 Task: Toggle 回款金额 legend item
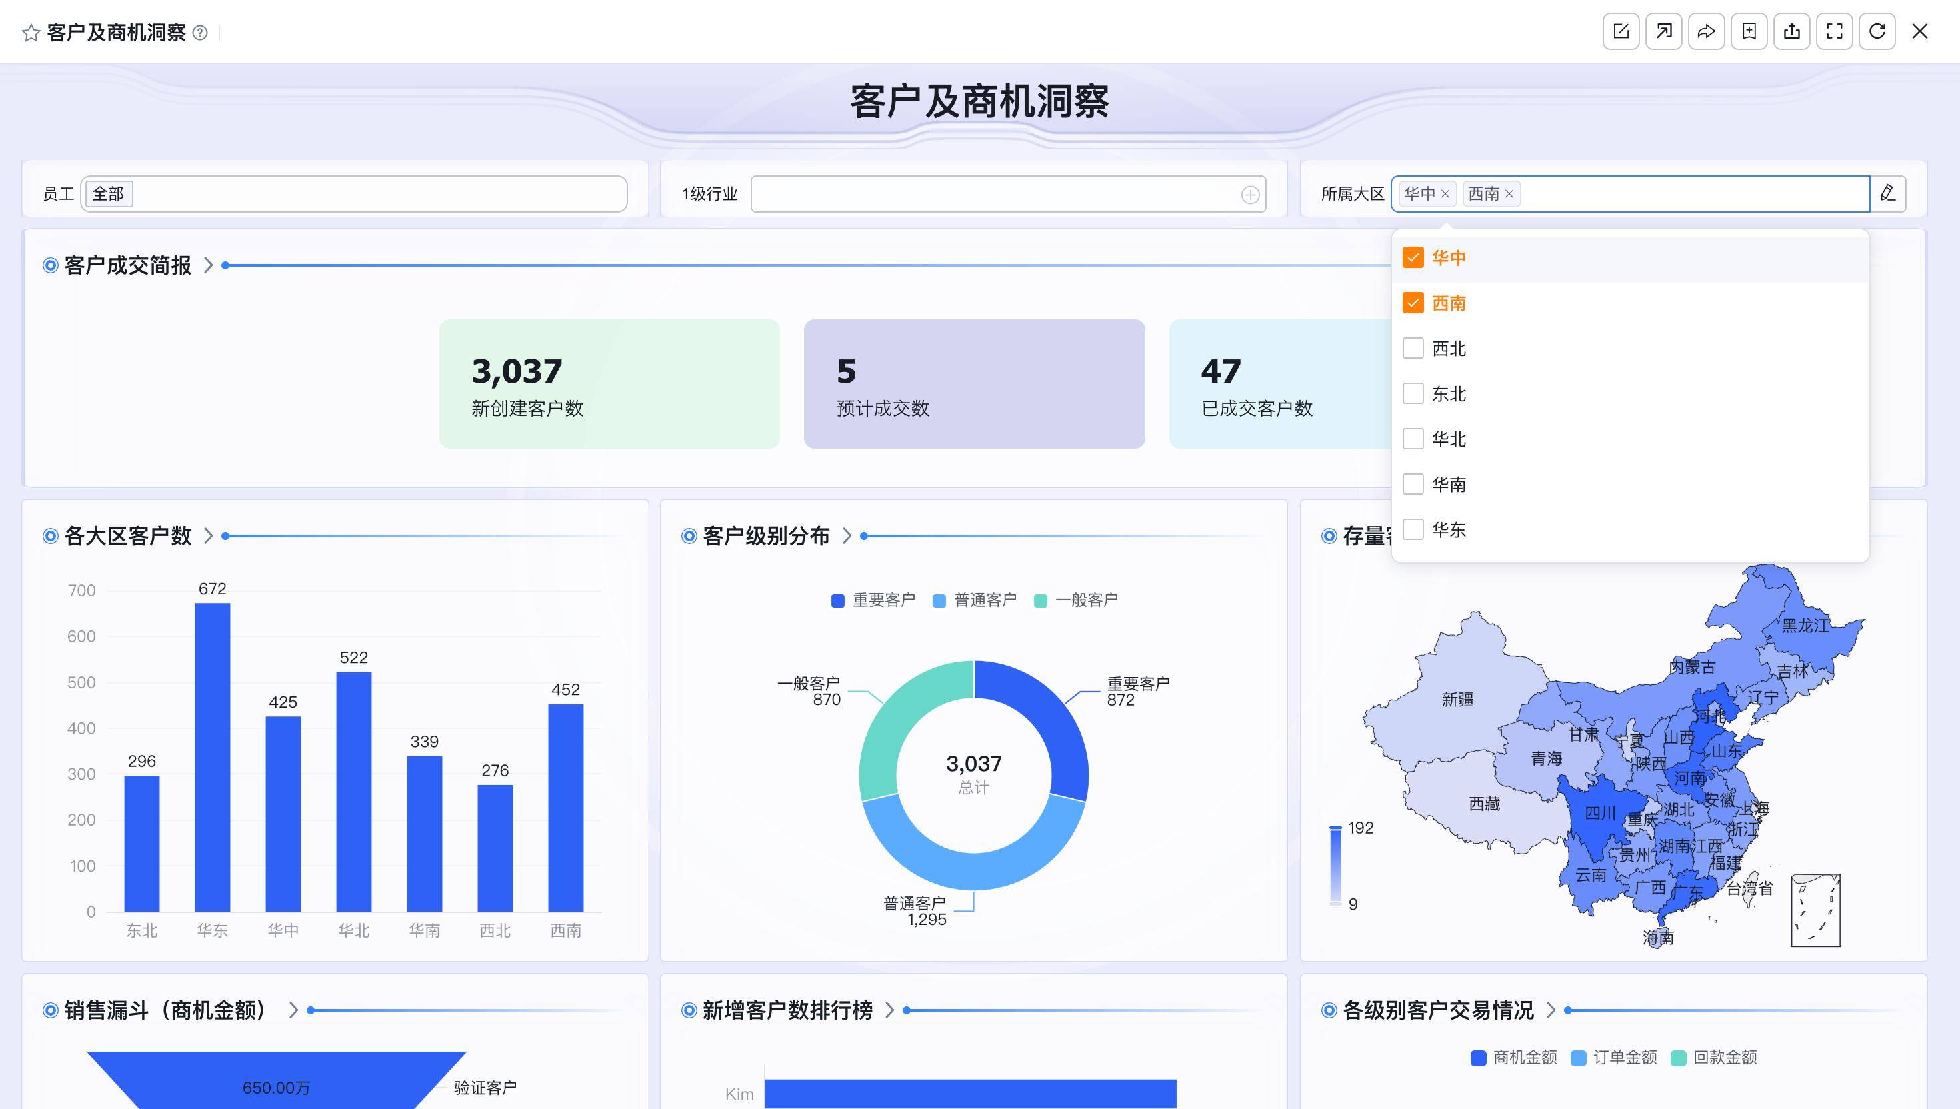coord(1714,1058)
